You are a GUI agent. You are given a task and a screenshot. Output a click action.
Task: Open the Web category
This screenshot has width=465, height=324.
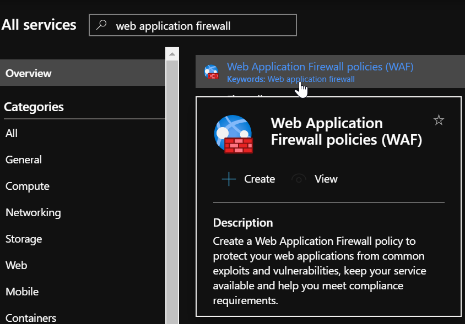(16, 265)
